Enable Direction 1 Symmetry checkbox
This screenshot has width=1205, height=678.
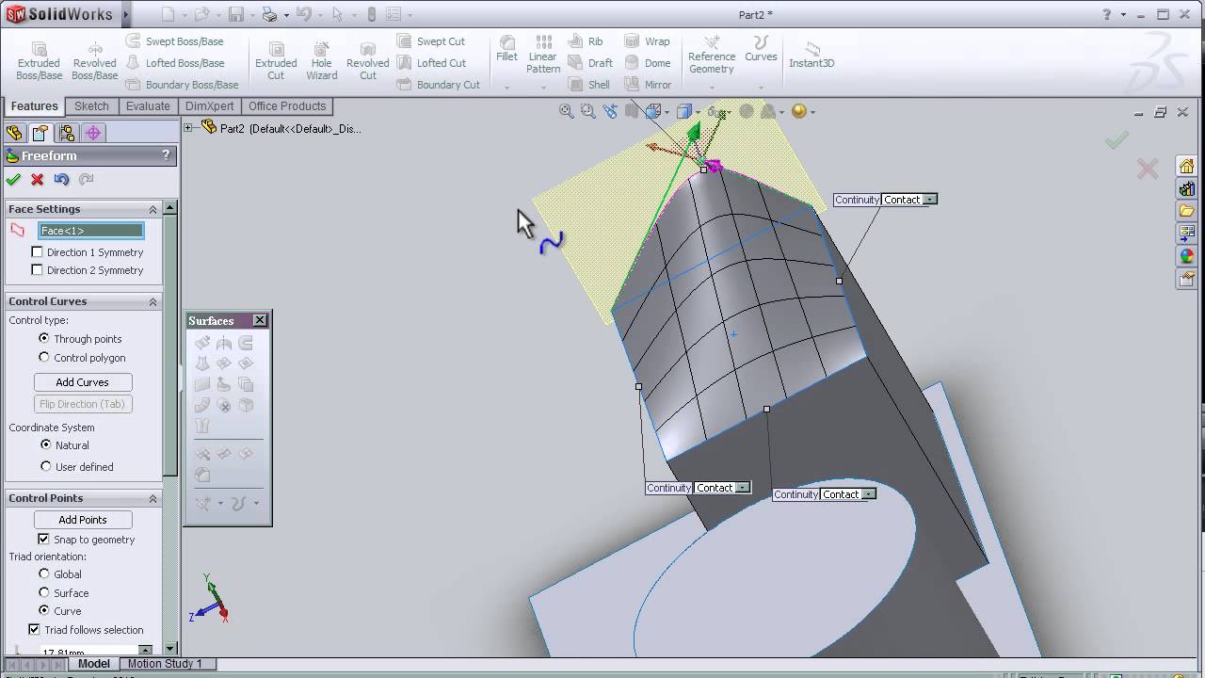[x=37, y=252]
